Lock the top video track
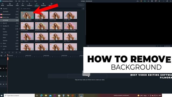Image resolution: width=172 pixels, height=97 pixels. pyautogui.click(x=3, y=68)
